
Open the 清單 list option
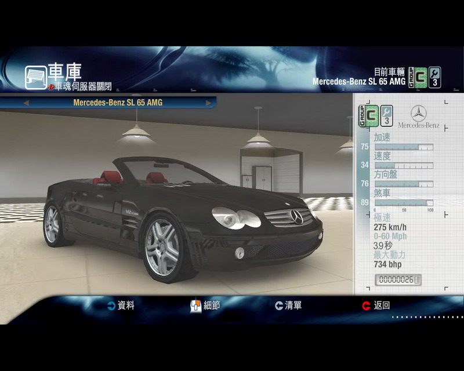click(x=288, y=305)
